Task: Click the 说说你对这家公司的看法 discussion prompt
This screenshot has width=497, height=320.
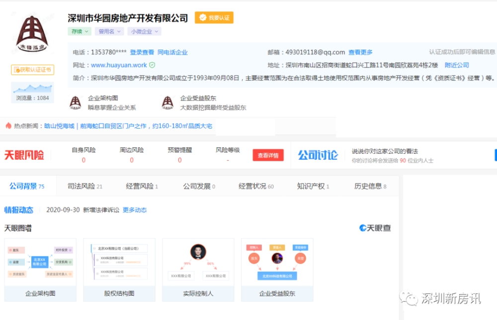Action: pyautogui.click(x=385, y=151)
